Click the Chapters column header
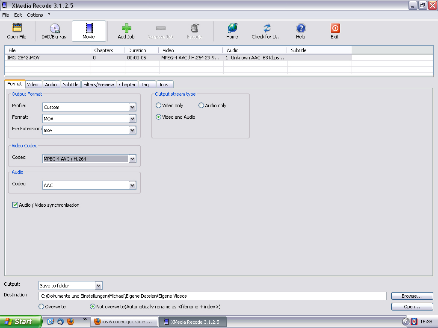The image size is (438, 328). pyautogui.click(x=107, y=50)
